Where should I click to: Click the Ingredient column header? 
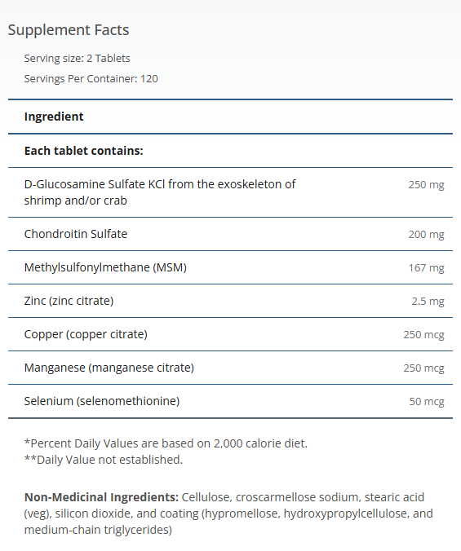point(54,117)
